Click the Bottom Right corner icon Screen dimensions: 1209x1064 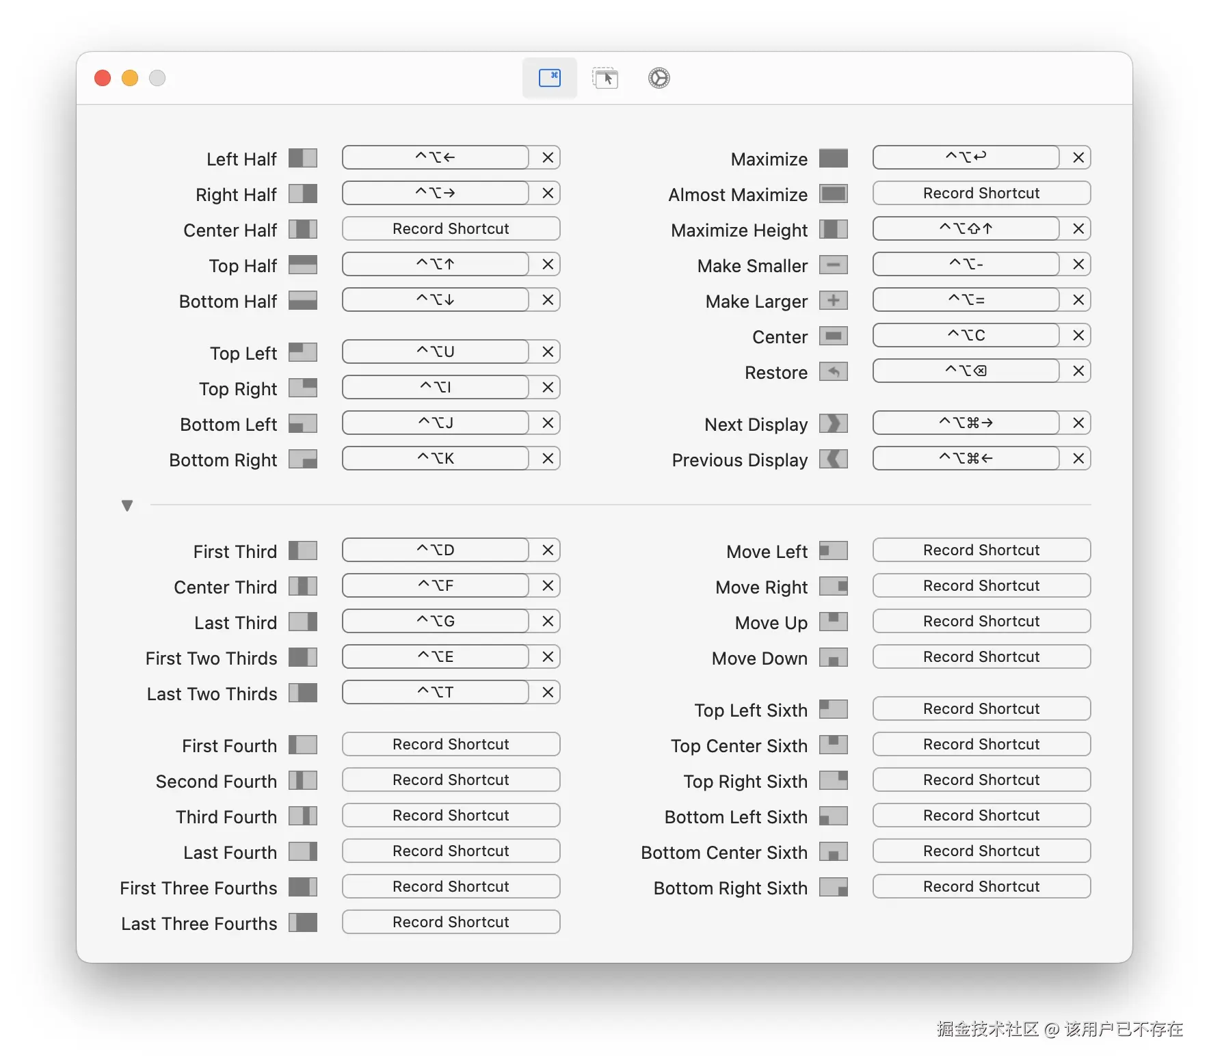click(x=303, y=459)
